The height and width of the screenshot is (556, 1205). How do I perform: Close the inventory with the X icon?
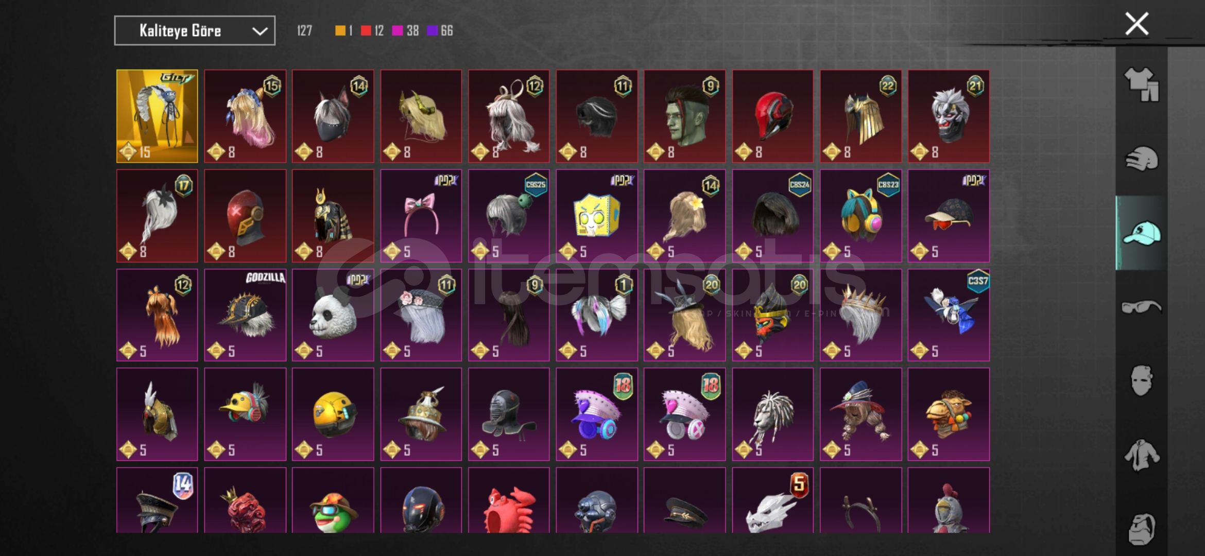click(x=1137, y=24)
